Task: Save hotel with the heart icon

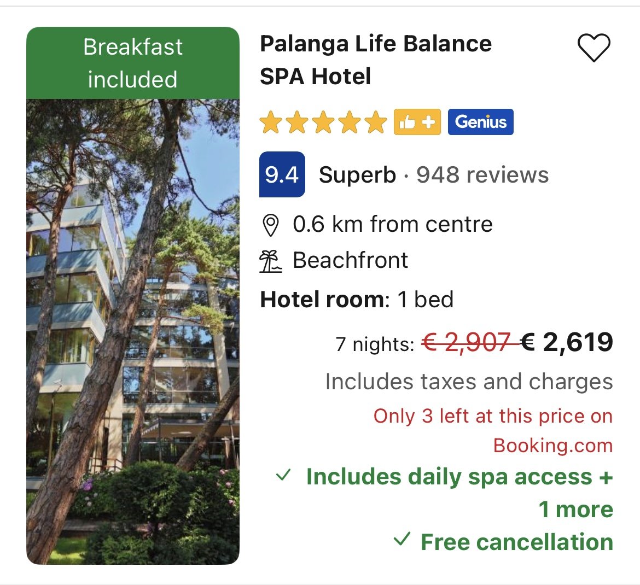Action: 594,48
